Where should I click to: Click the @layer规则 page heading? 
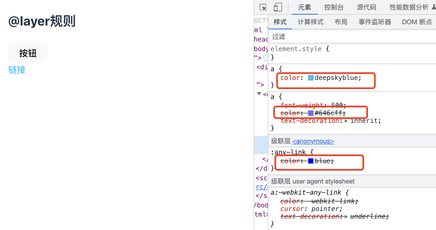coord(42,22)
